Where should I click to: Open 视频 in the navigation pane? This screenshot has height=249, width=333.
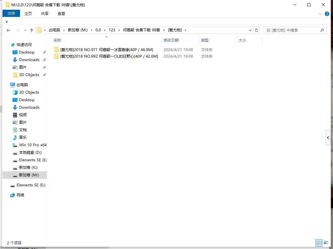(23, 115)
